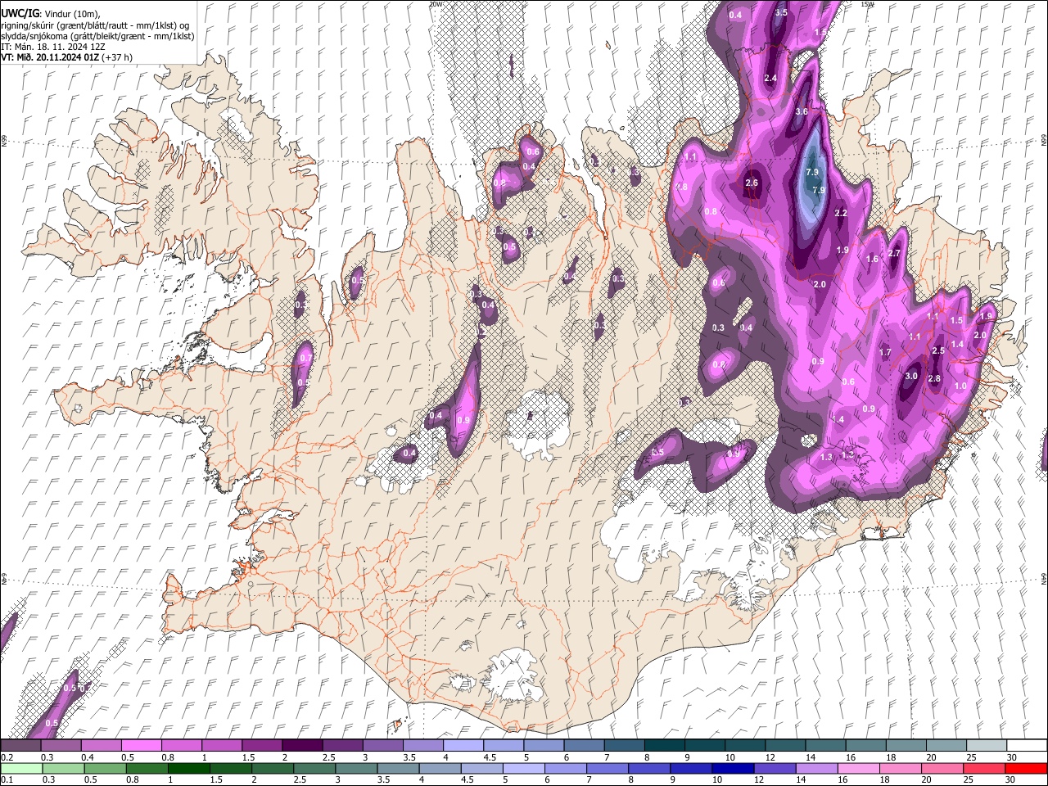Image resolution: width=1048 pixels, height=786 pixels.
Task: Click the '1.7' precipitation value on map
Action: point(885,352)
